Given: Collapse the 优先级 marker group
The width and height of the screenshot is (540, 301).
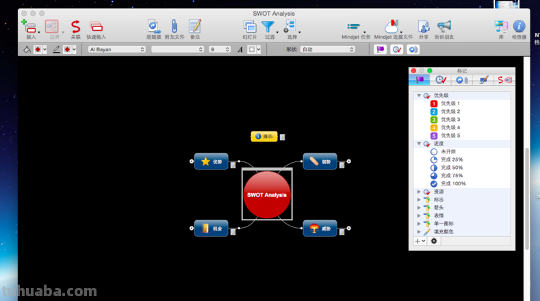Looking at the screenshot, I should coord(419,96).
